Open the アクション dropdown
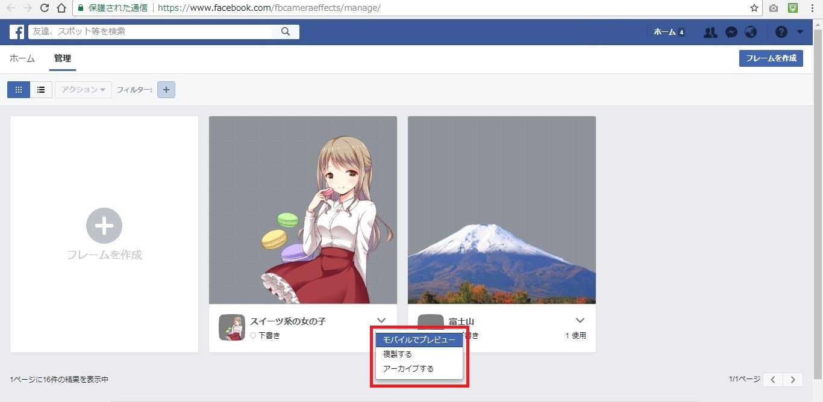 84,90
